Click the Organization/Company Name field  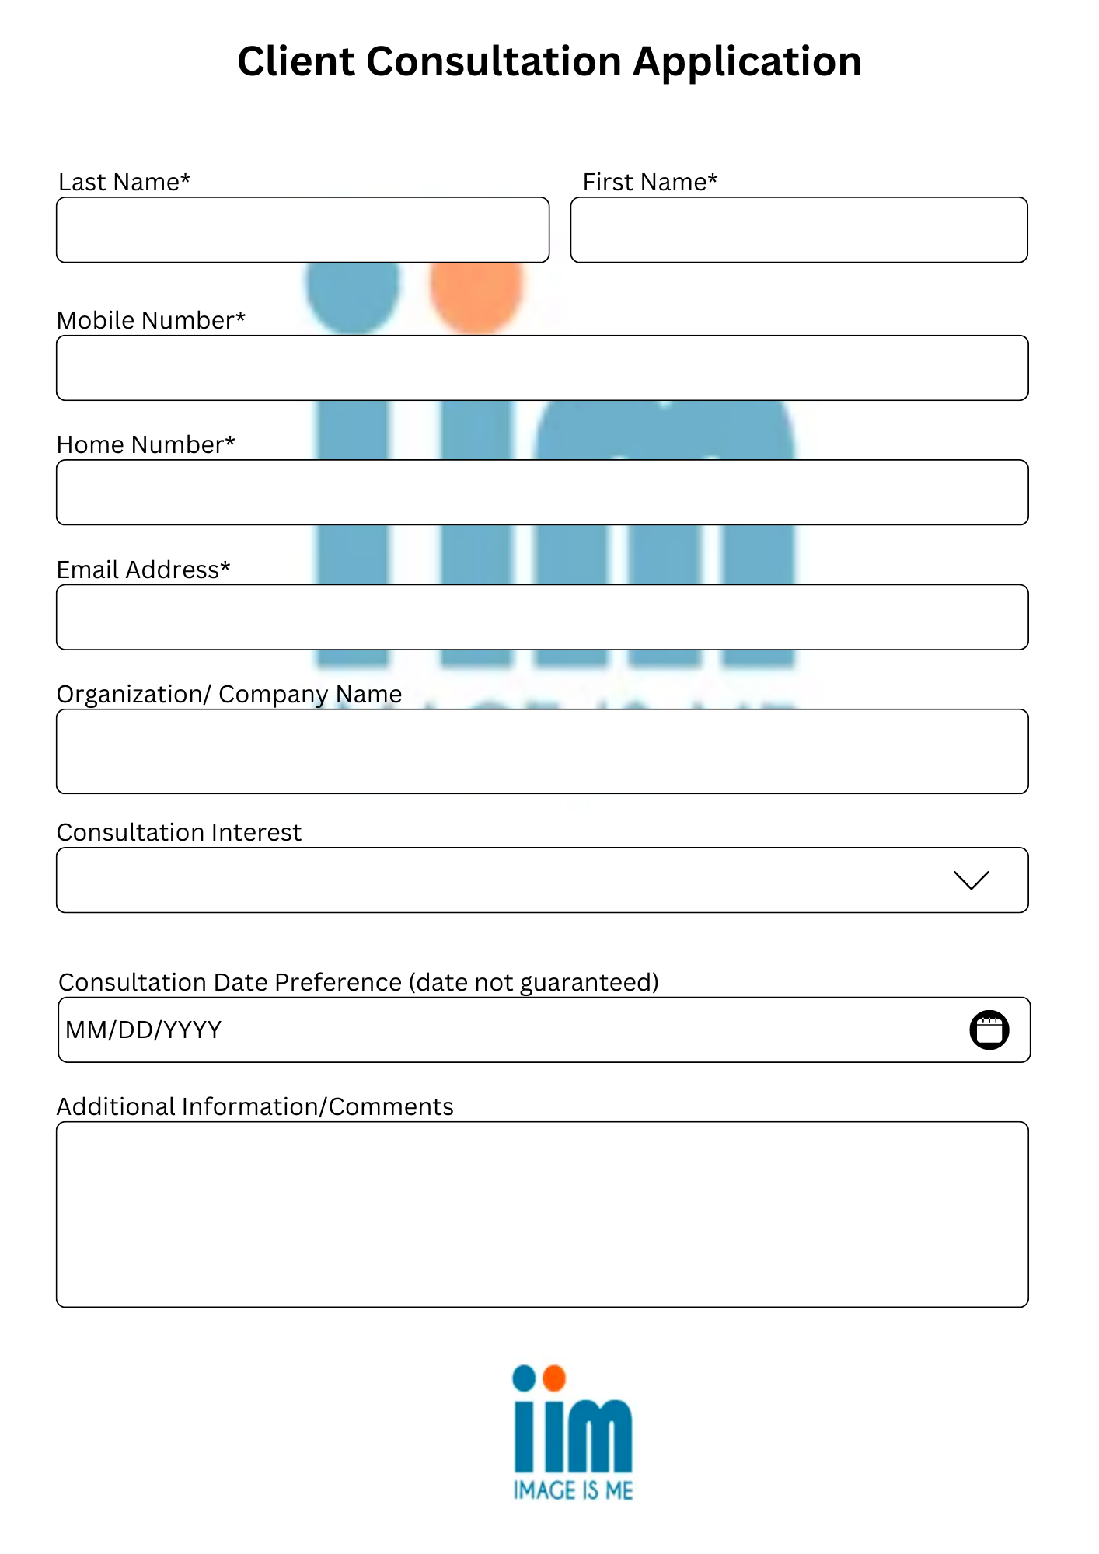click(543, 751)
